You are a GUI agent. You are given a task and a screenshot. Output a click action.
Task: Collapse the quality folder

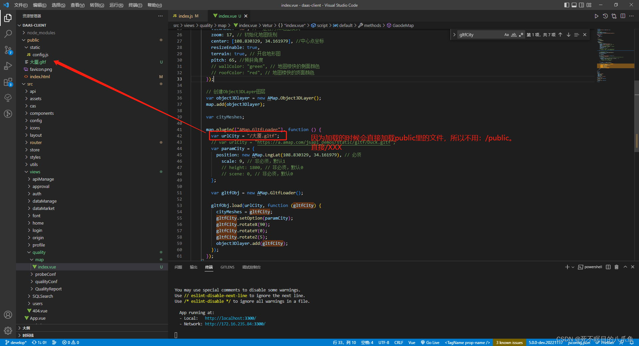tap(39, 252)
